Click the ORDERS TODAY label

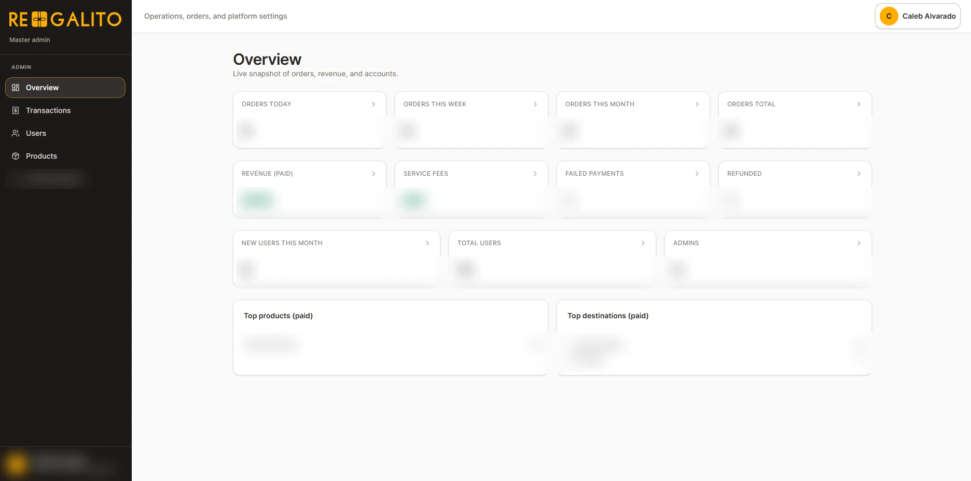[x=267, y=104]
